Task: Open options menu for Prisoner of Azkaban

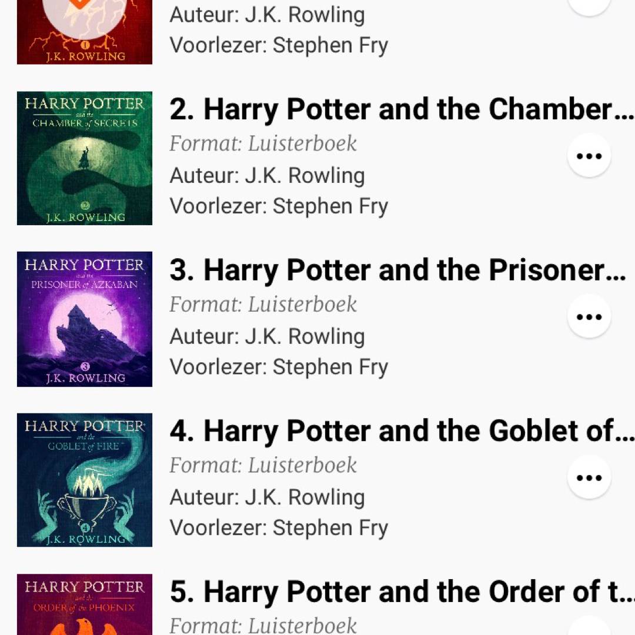Action: [589, 317]
